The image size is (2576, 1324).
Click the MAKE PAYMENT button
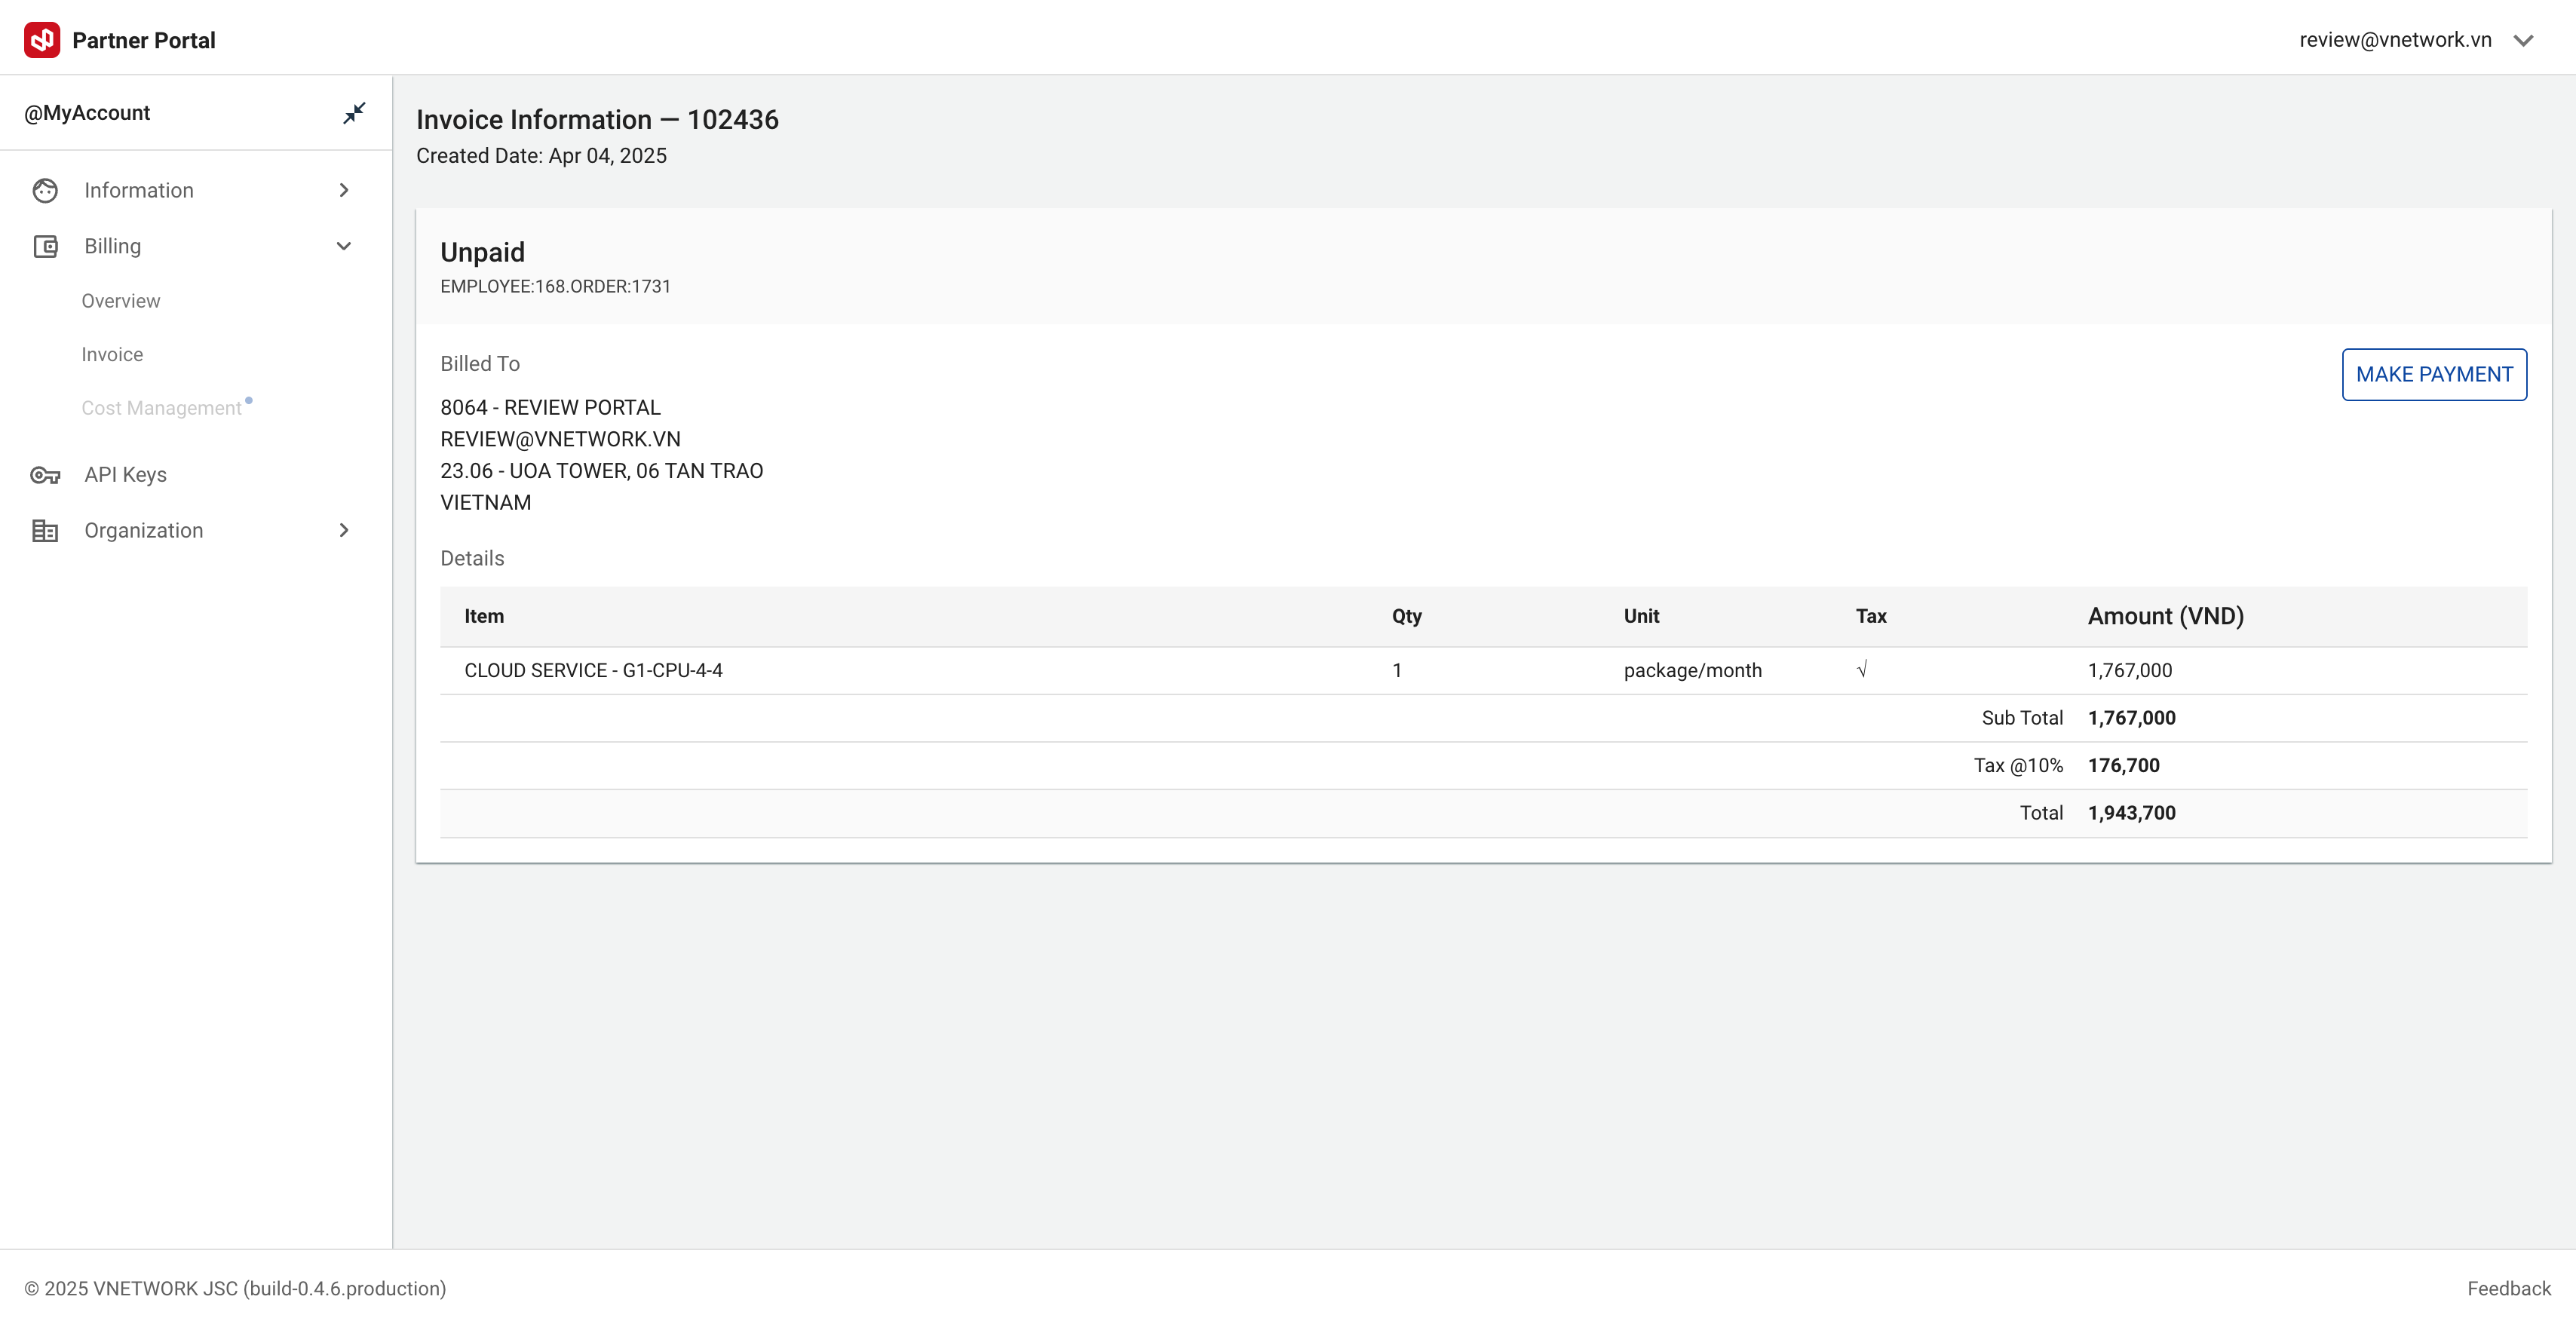tap(2434, 374)
